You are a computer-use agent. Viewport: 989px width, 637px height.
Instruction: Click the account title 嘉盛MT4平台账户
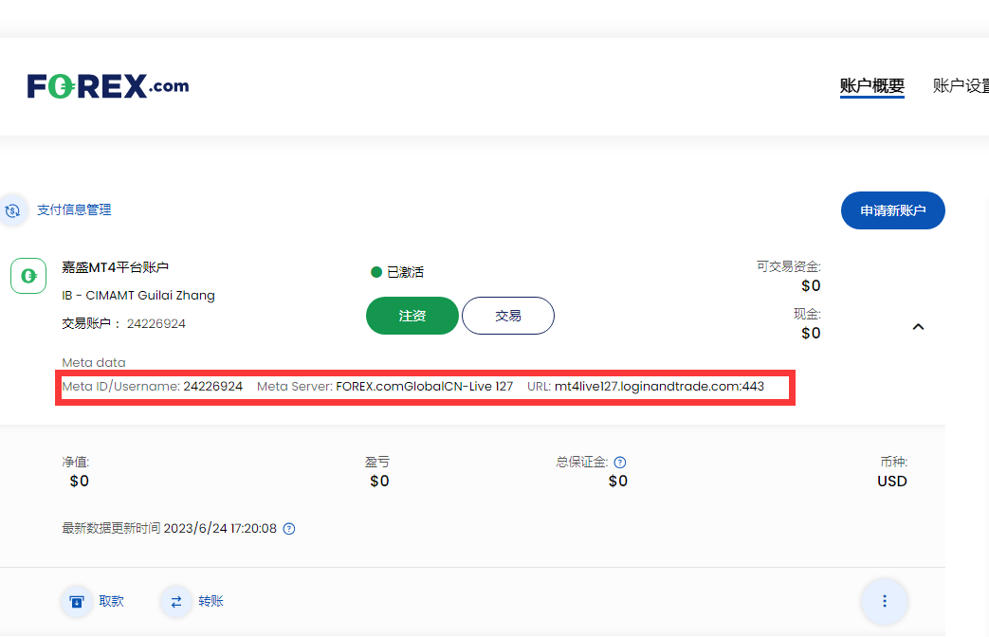click(x=116, y=267)
